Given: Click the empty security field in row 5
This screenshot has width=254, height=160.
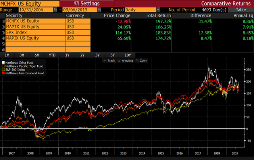Looking at the screenshot, I should tap(35, 44).
